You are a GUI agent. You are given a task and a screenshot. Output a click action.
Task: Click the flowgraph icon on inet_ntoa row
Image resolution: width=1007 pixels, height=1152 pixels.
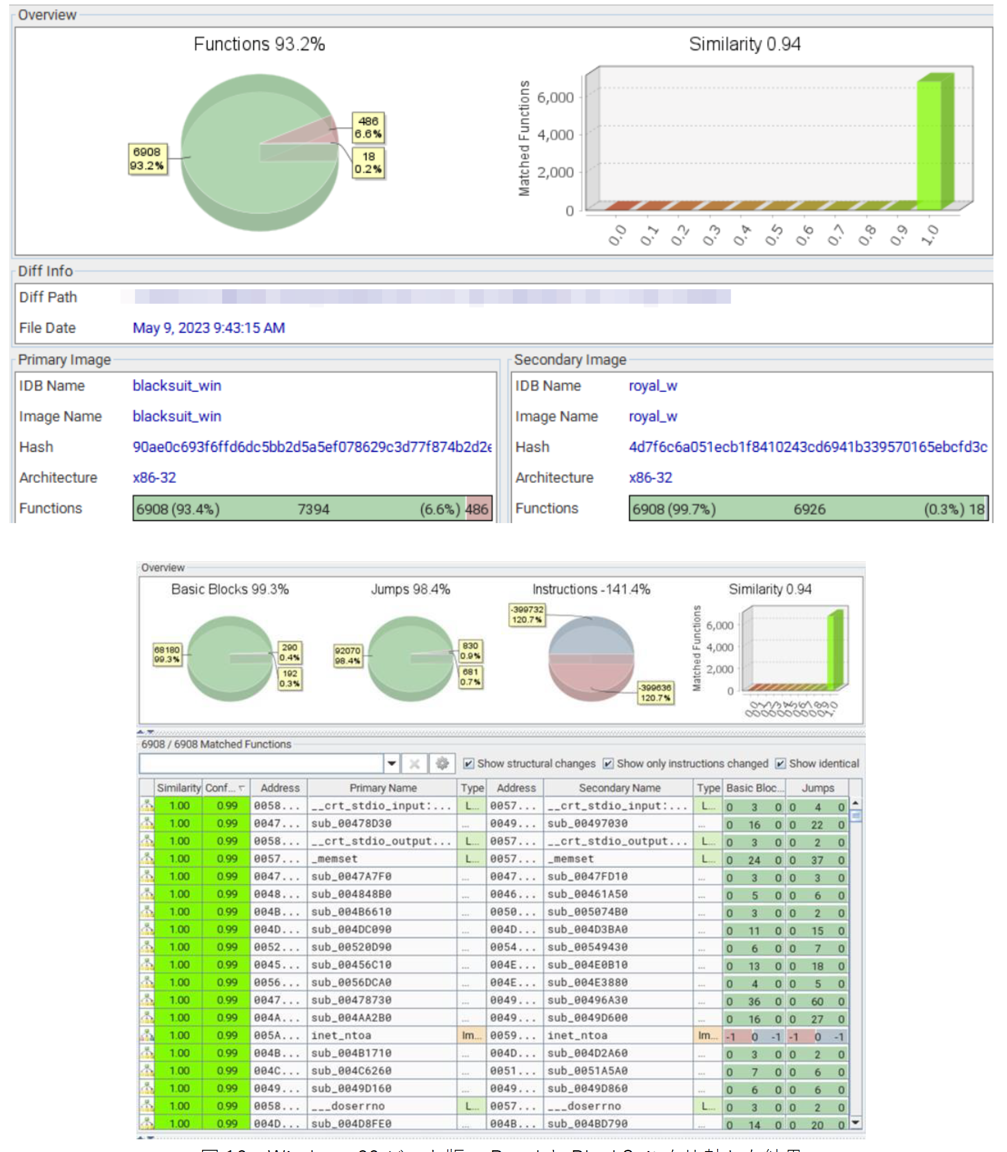click(x=146, y=1035)
